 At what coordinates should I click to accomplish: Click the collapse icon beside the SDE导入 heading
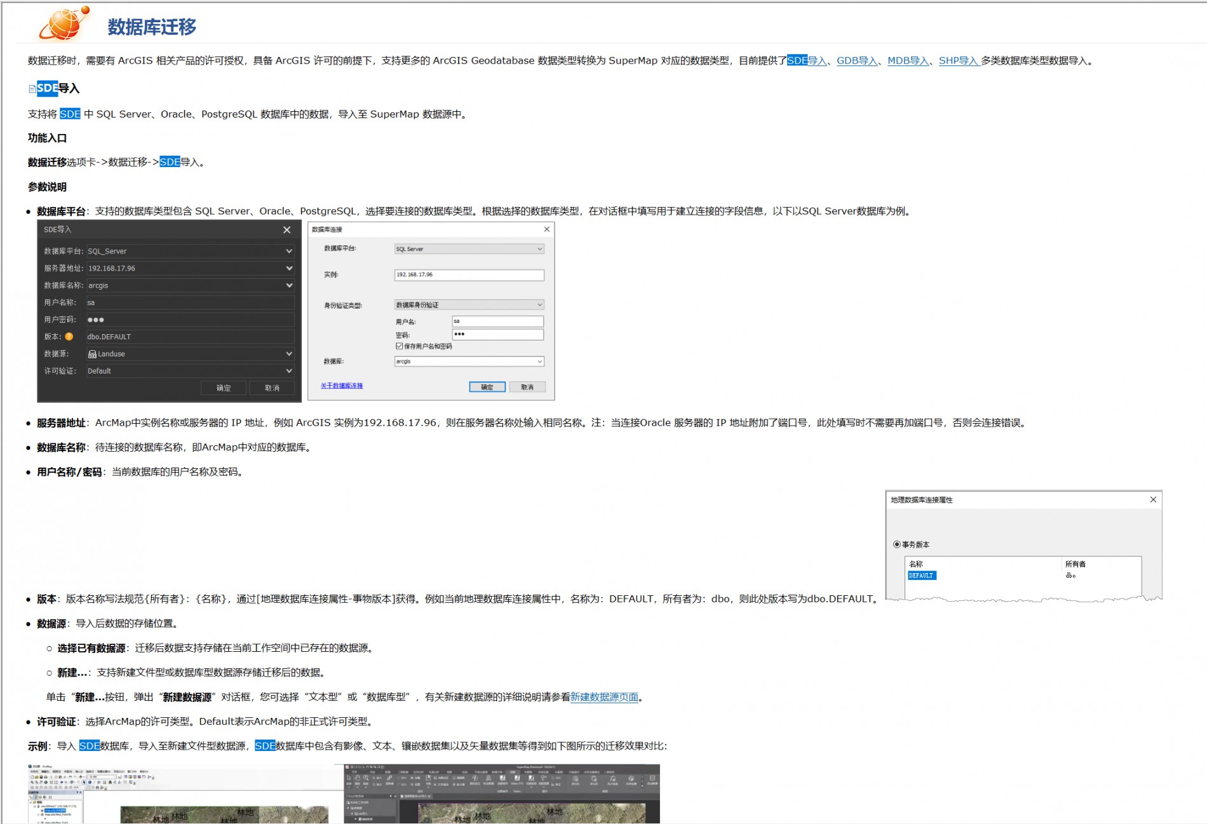coord(32,89)
